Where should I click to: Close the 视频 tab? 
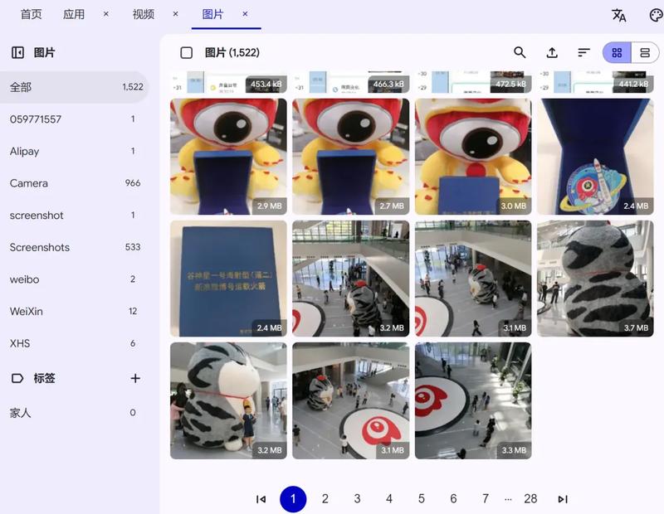pyautogui.click(x=176, y=14)
